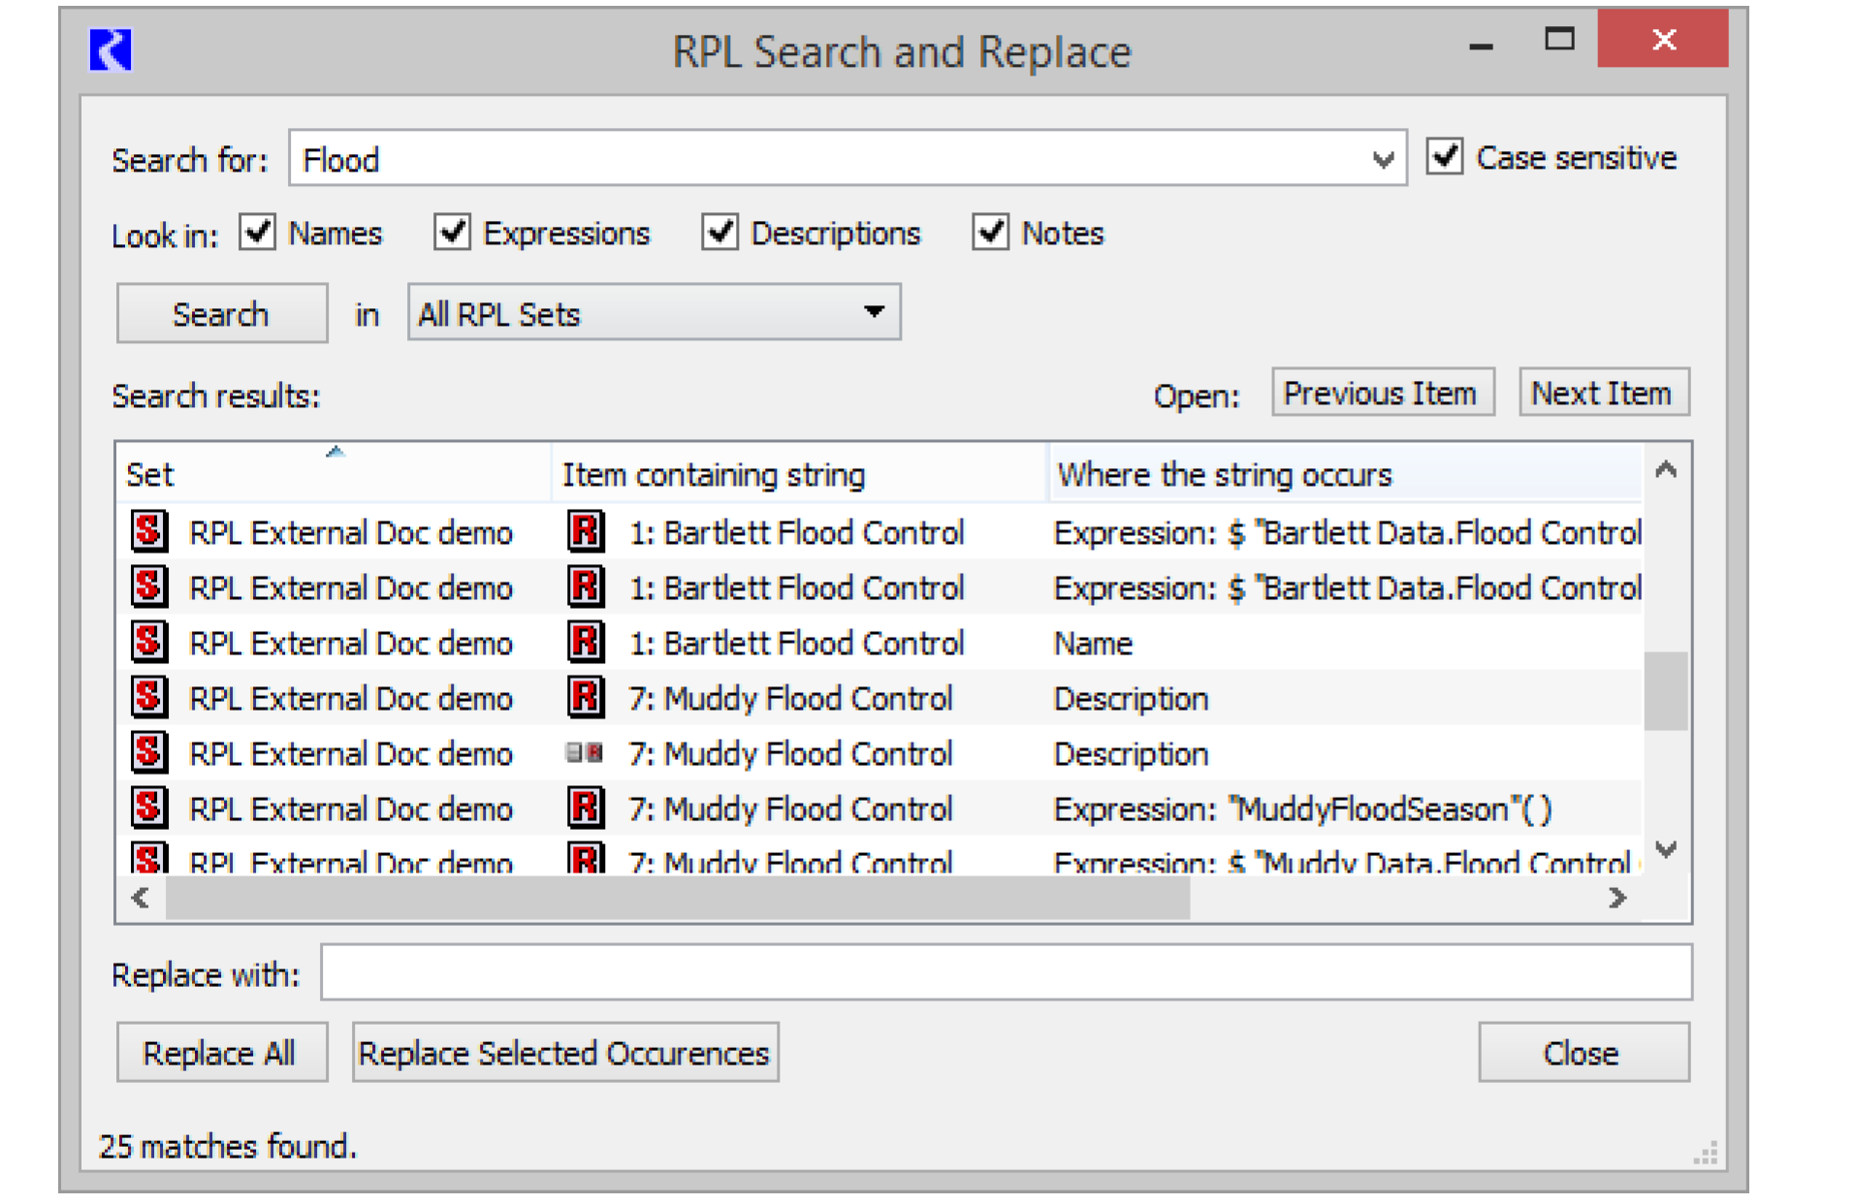Click the gray group icon beside Muddy Flood Control
The width and height of the screenshot is (1855, 1204).
coord(585,753)
